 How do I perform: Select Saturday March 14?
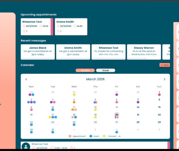coord(138,107)
